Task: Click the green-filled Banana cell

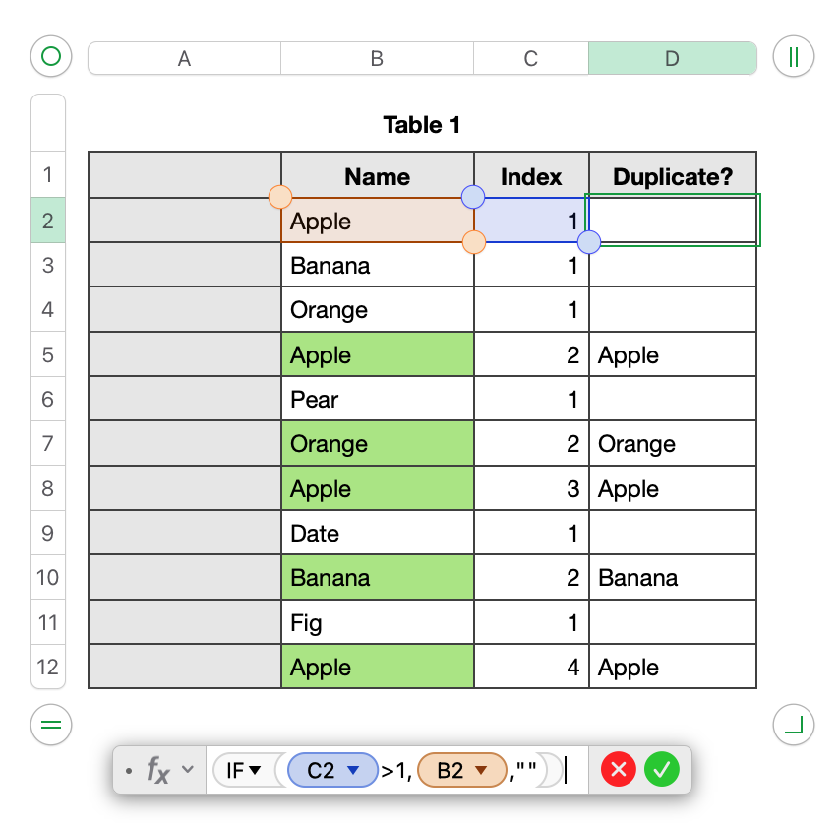Action: point(377,578)
